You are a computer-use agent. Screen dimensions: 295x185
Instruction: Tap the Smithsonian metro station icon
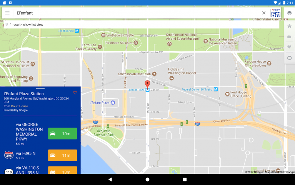(77, 31)
